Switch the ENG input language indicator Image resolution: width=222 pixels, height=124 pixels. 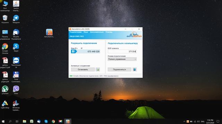203,122
